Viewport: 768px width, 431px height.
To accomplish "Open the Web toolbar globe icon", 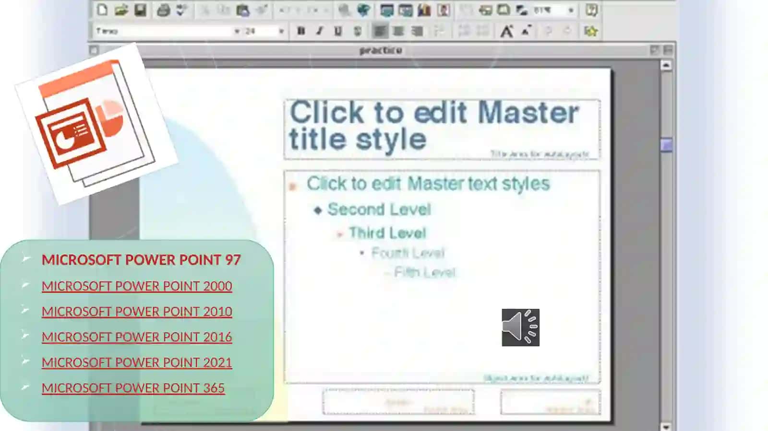I will [363, 10].
